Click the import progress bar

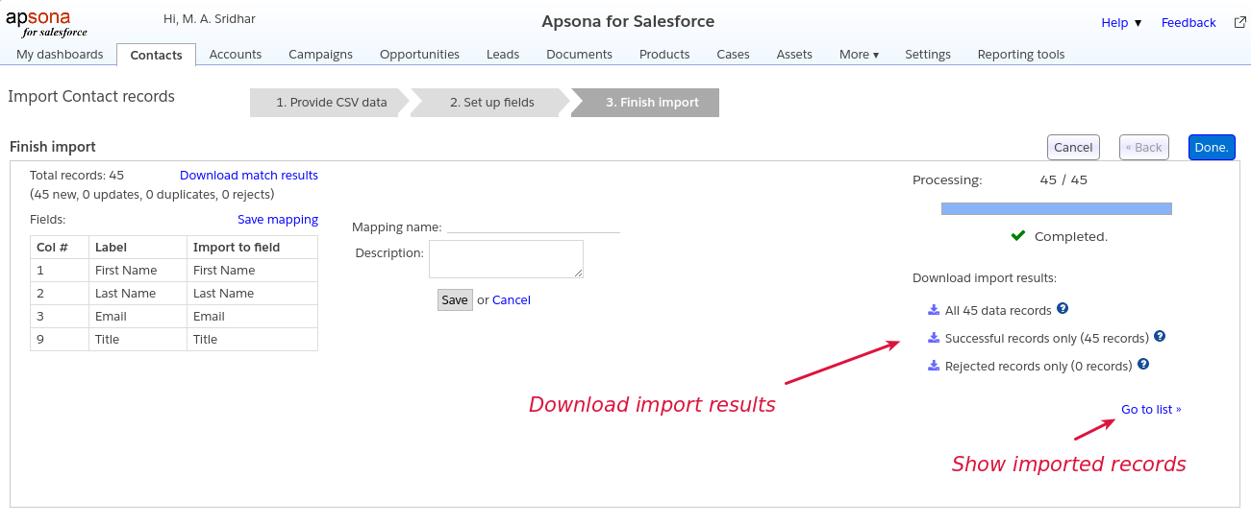[x=1057, y=208]
